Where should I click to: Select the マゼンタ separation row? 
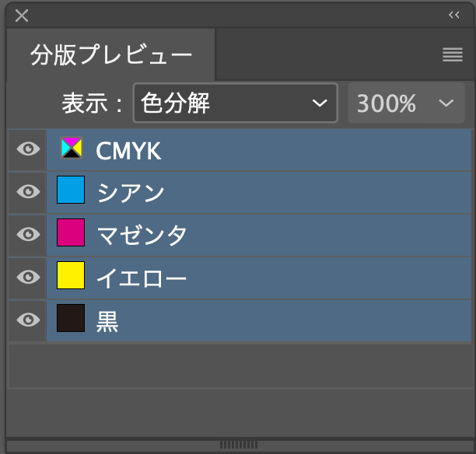(259, 236)
